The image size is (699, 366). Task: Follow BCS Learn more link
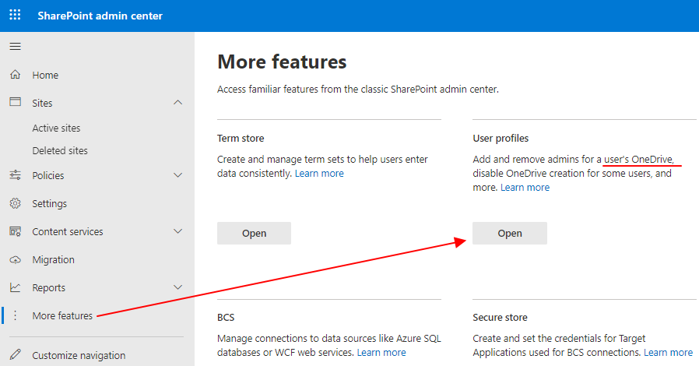tap(381, 353)
